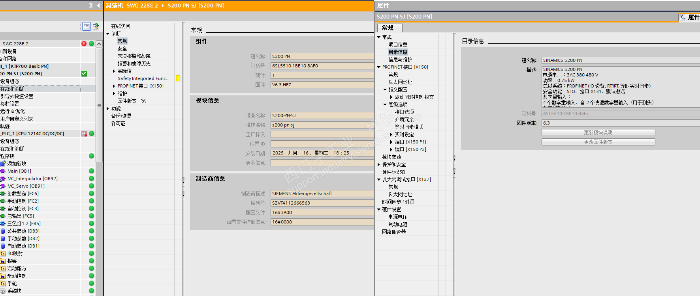Screen dimensions: 700x296
Task: Collapse the 诊断 tree node
Action: tap(107, 34)
